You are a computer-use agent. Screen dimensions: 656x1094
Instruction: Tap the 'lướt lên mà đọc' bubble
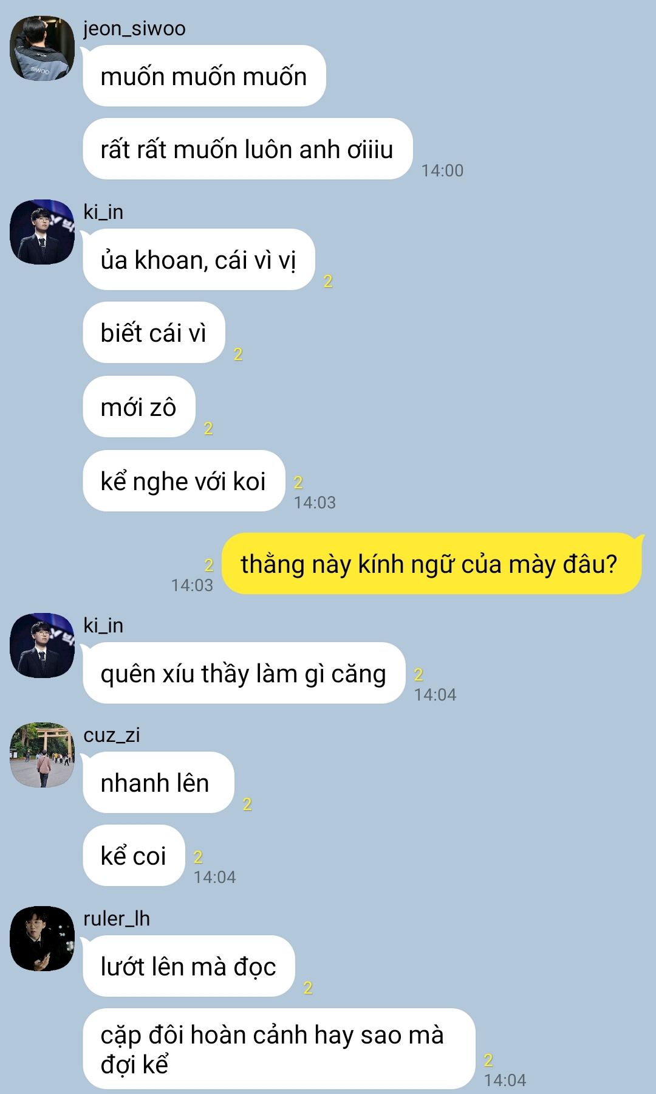(x=188, y=966)
